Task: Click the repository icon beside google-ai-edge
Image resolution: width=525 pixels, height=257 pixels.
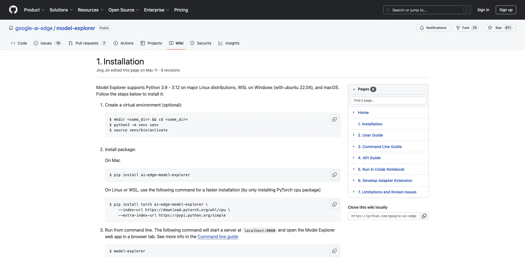Action: [11, 28]
